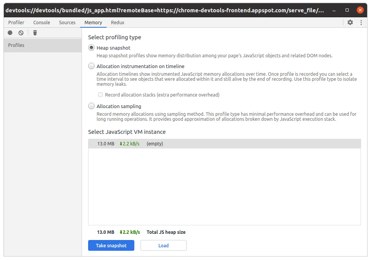Choose Allocation instrumentation on timeline
371x260 pixels.
(x=91, y=66)
